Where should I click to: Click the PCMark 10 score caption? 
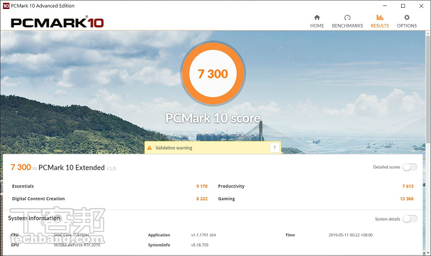pos(213,118)
